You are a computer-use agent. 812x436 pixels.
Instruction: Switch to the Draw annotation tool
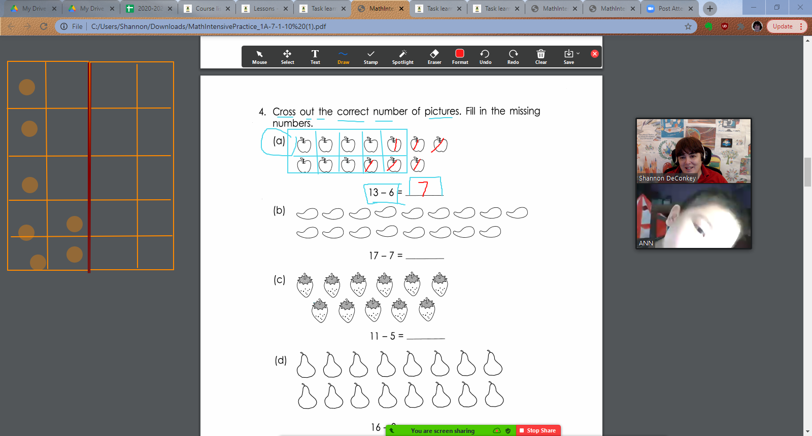click(x=343, y=57)
